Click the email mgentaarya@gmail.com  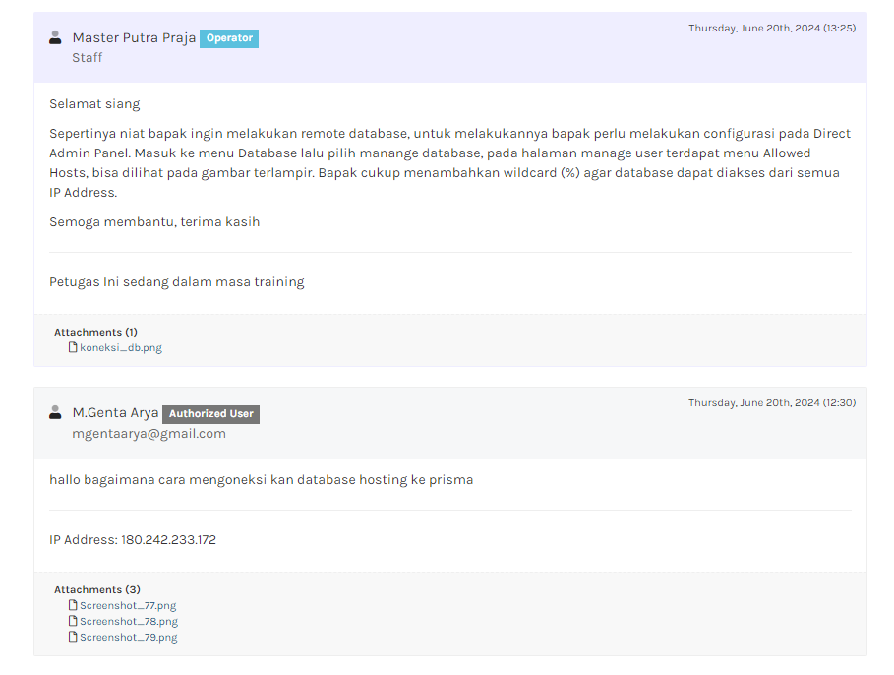click(149, 433)
